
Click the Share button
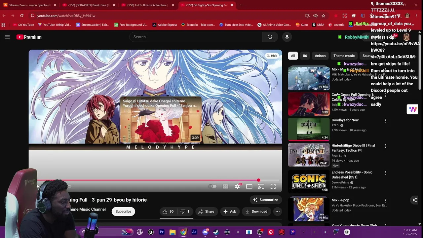[207, 212]
